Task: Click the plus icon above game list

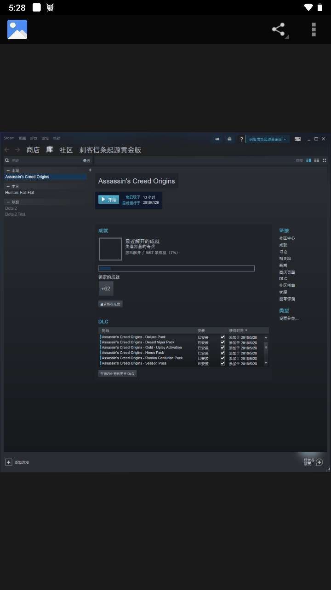Action: [x=90, y=170]
